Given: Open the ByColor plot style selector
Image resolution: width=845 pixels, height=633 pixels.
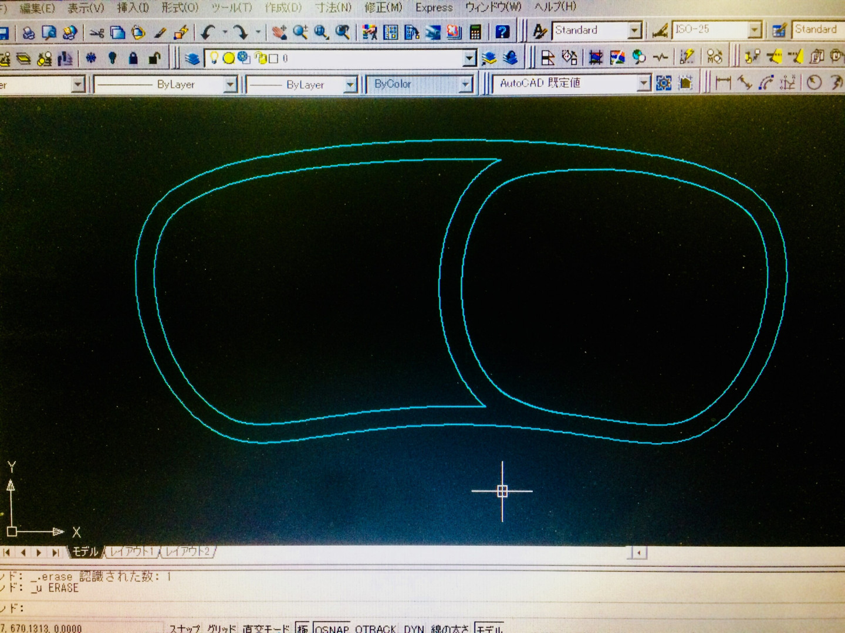Looking at the screenshot, I should point(466,84).
